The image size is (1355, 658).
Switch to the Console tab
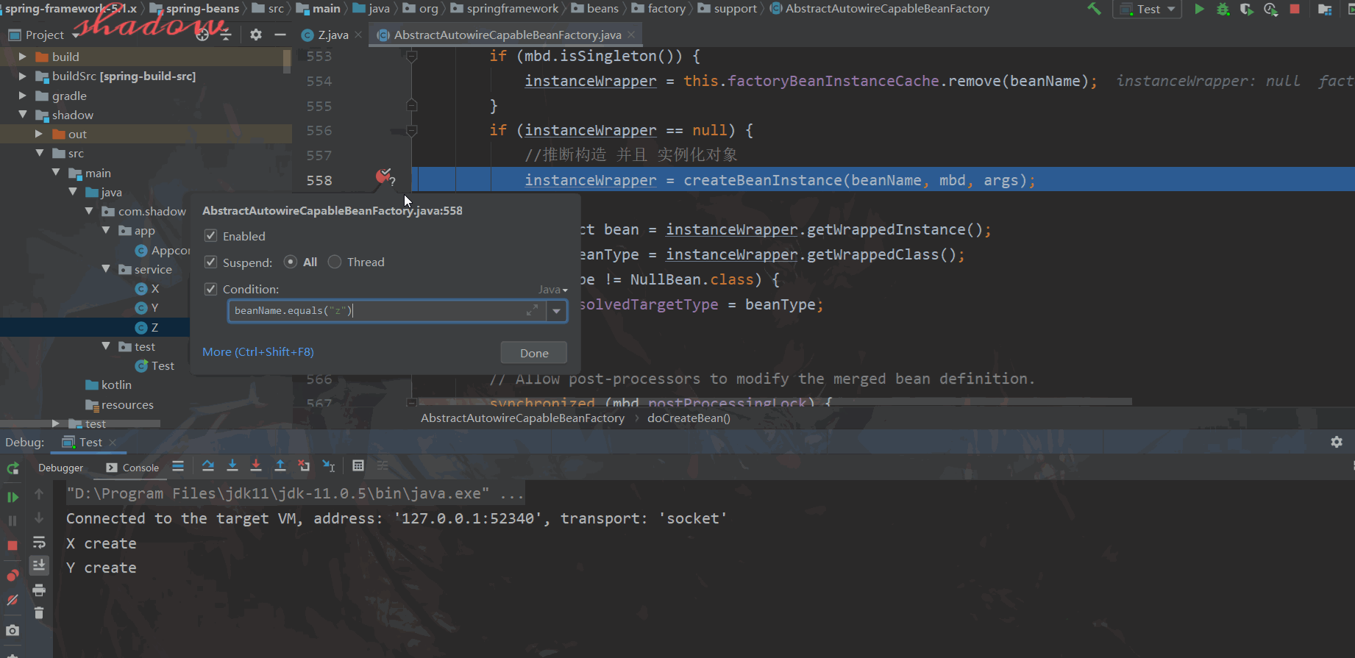[132, 468]
